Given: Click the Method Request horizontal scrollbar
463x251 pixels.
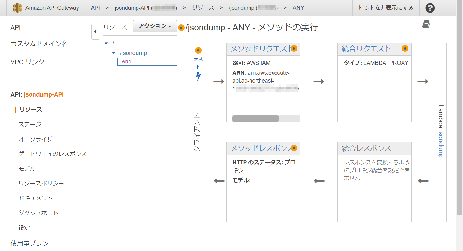Looking at the screenshot, I should (x=256, y=119).
